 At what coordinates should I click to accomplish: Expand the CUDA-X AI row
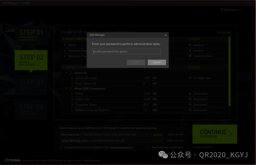pos(72,99)
